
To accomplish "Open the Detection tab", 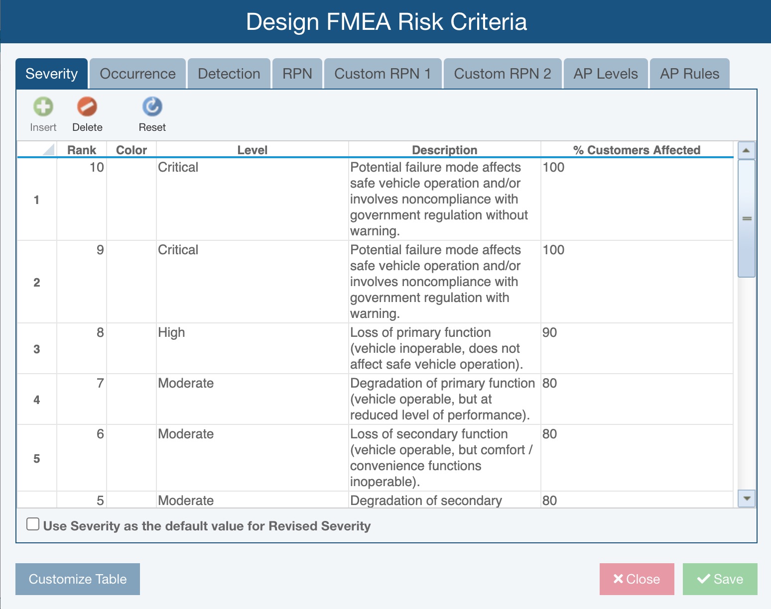I will click(x=229, y=74).
